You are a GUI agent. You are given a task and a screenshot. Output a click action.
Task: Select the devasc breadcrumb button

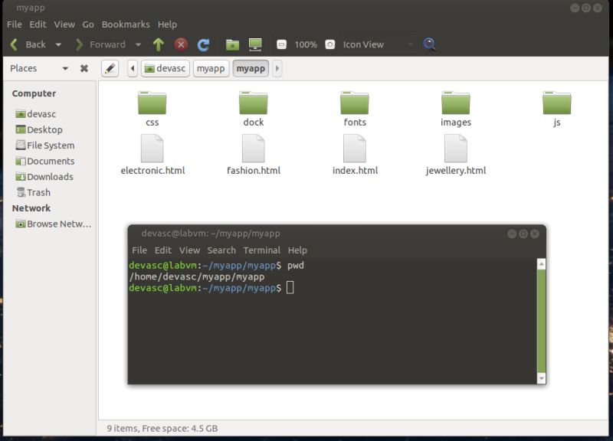tap(166, 68)
